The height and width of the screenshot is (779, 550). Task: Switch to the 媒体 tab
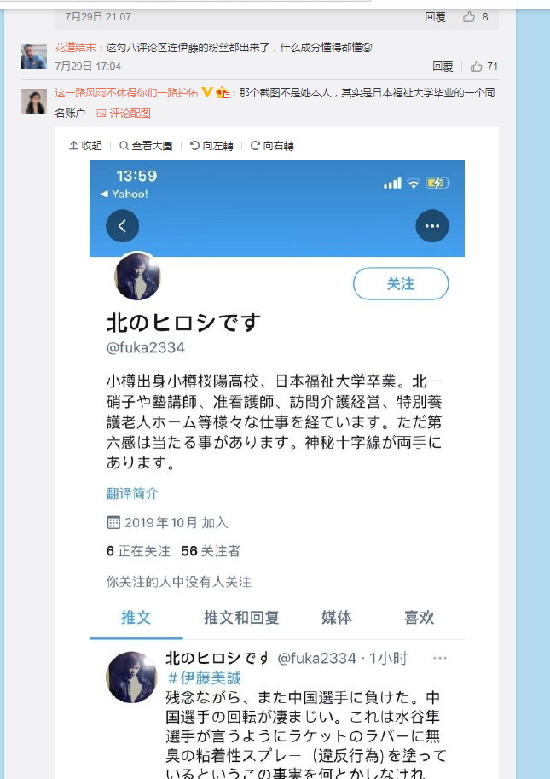pos(336,618)
